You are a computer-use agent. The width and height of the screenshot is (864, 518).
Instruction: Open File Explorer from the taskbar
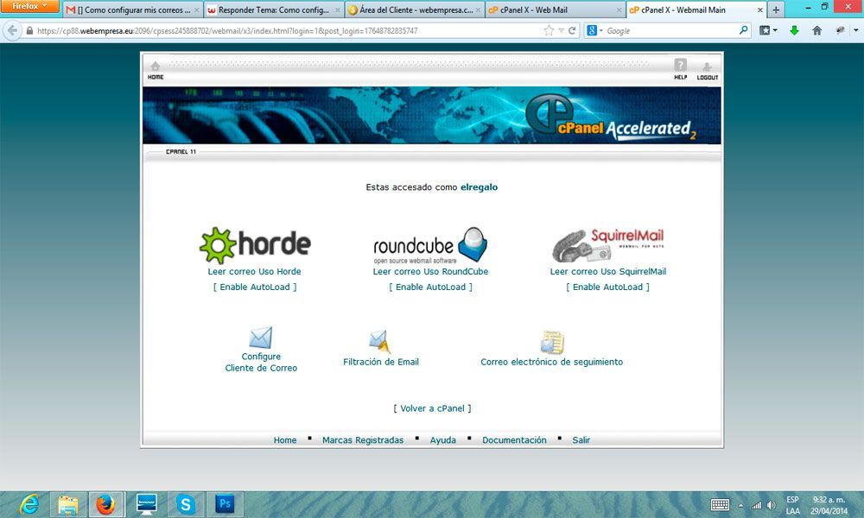tap(68, 504)
